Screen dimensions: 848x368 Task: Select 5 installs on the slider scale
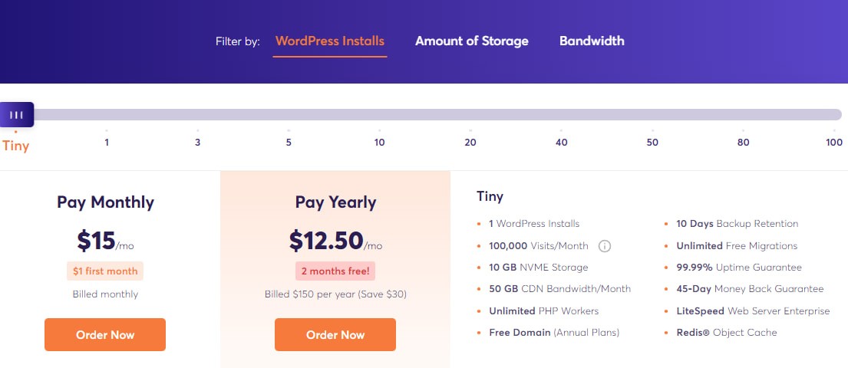click(289, 143)
